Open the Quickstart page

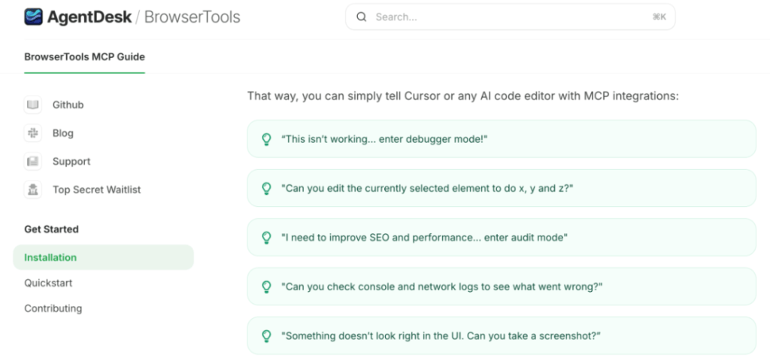[x=48, y=283]
